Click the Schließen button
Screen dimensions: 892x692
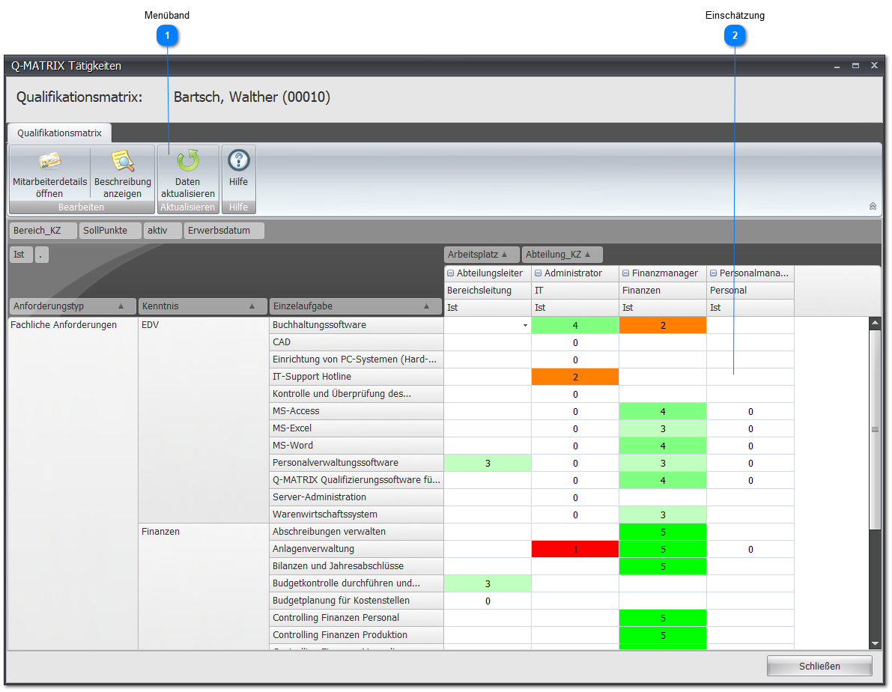pos(819,666)
